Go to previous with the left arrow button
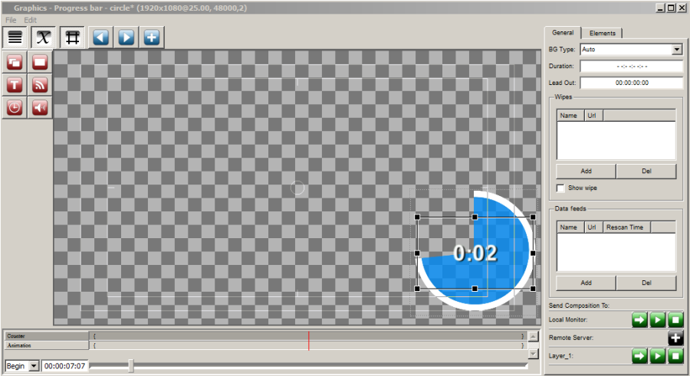The height and width of the screenshot is (376, 690). pyautogui.click(x=100, y=38)
